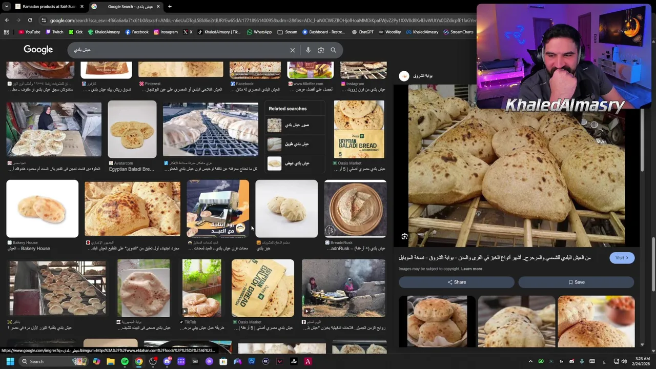Open the ChatGPT bookmark
Viewport: 656px width, 369px height.
pyautogui.click(x=363, y=32)
